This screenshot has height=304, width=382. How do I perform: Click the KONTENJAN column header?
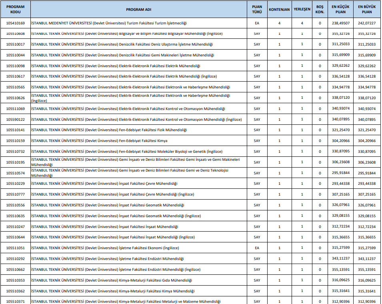279,9
